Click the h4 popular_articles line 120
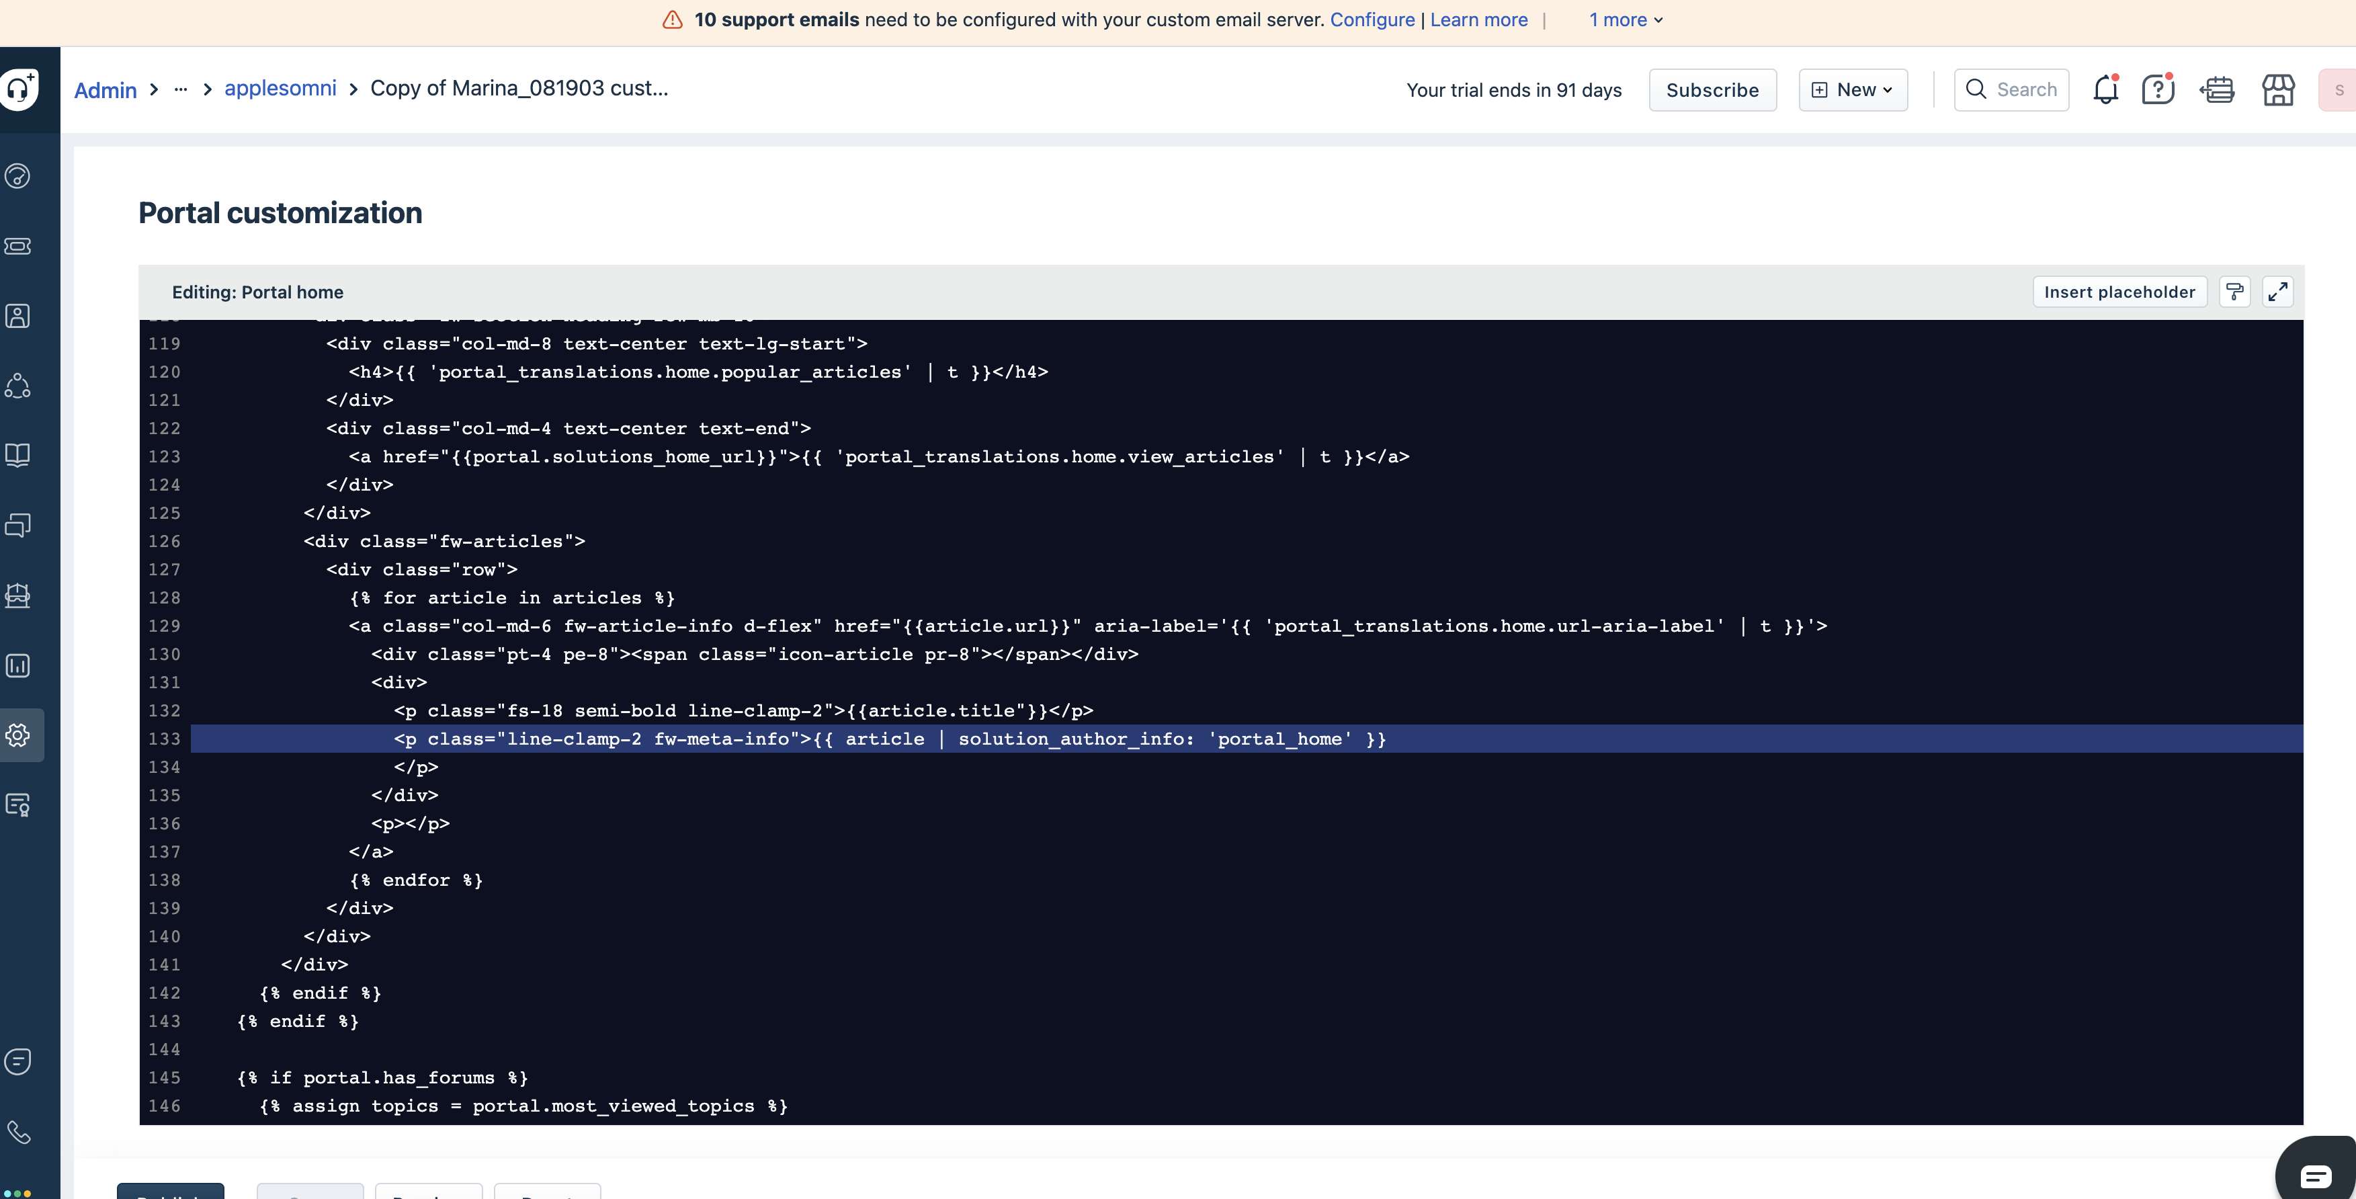The height and width of the screenshot is (1199, 2356). (x=698, y=372)
